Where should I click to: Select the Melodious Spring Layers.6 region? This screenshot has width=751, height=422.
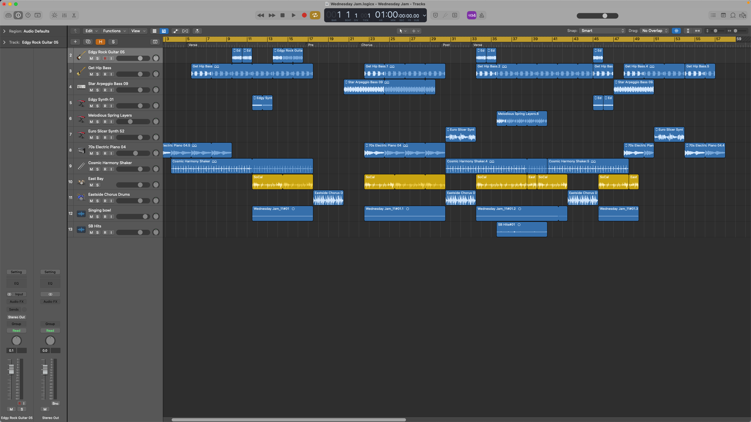522,118
